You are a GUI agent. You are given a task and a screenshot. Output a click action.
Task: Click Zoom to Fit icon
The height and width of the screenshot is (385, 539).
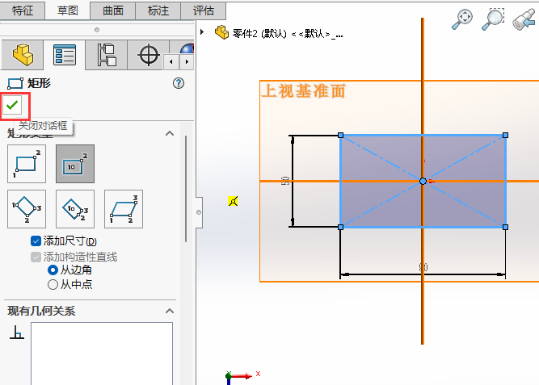click(x=462, y=19)
